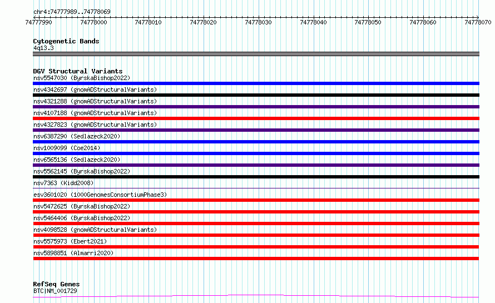Select the thin purple line under nsv7363
The width and height of the screenshot is (495, 303).
(x=256, y=188)
